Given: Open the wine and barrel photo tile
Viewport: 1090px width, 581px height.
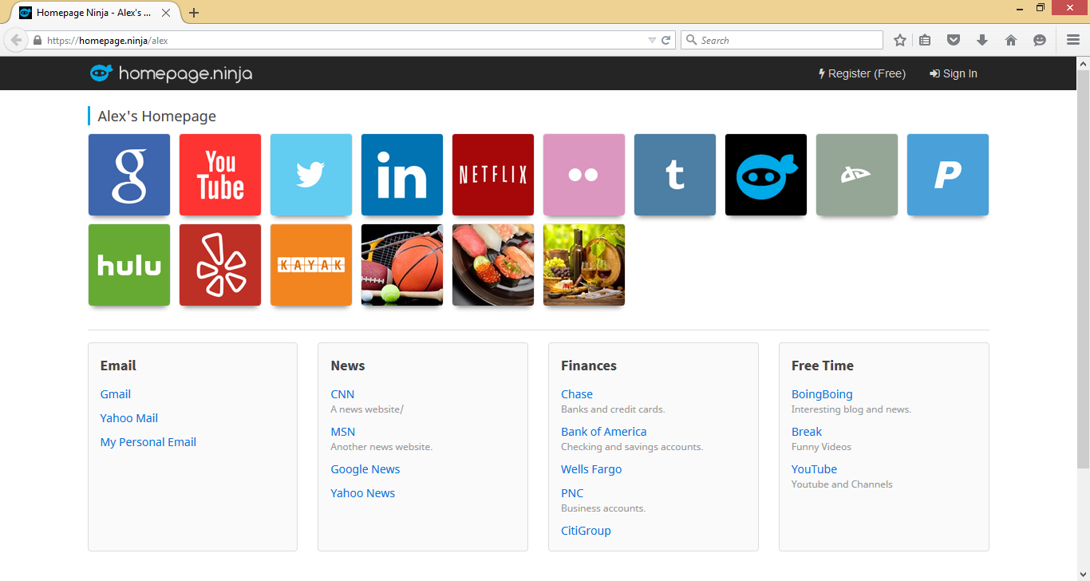Looking at the screenshot, I should pyautogui.click(x=584, y=265).
